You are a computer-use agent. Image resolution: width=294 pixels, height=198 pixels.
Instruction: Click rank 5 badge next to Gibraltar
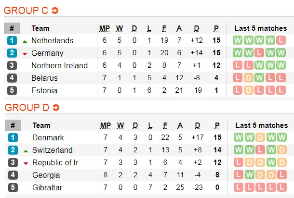point(12,187)
